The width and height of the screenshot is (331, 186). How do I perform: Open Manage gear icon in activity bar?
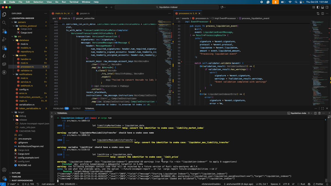[4, 178]
